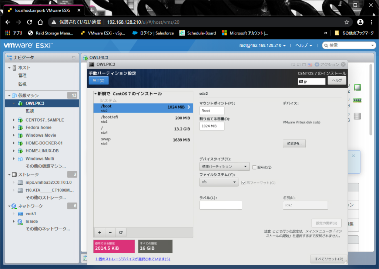Select the swap partition row

(143, 141)
